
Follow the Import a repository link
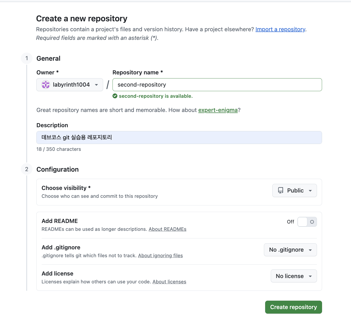tap(280, 29)
